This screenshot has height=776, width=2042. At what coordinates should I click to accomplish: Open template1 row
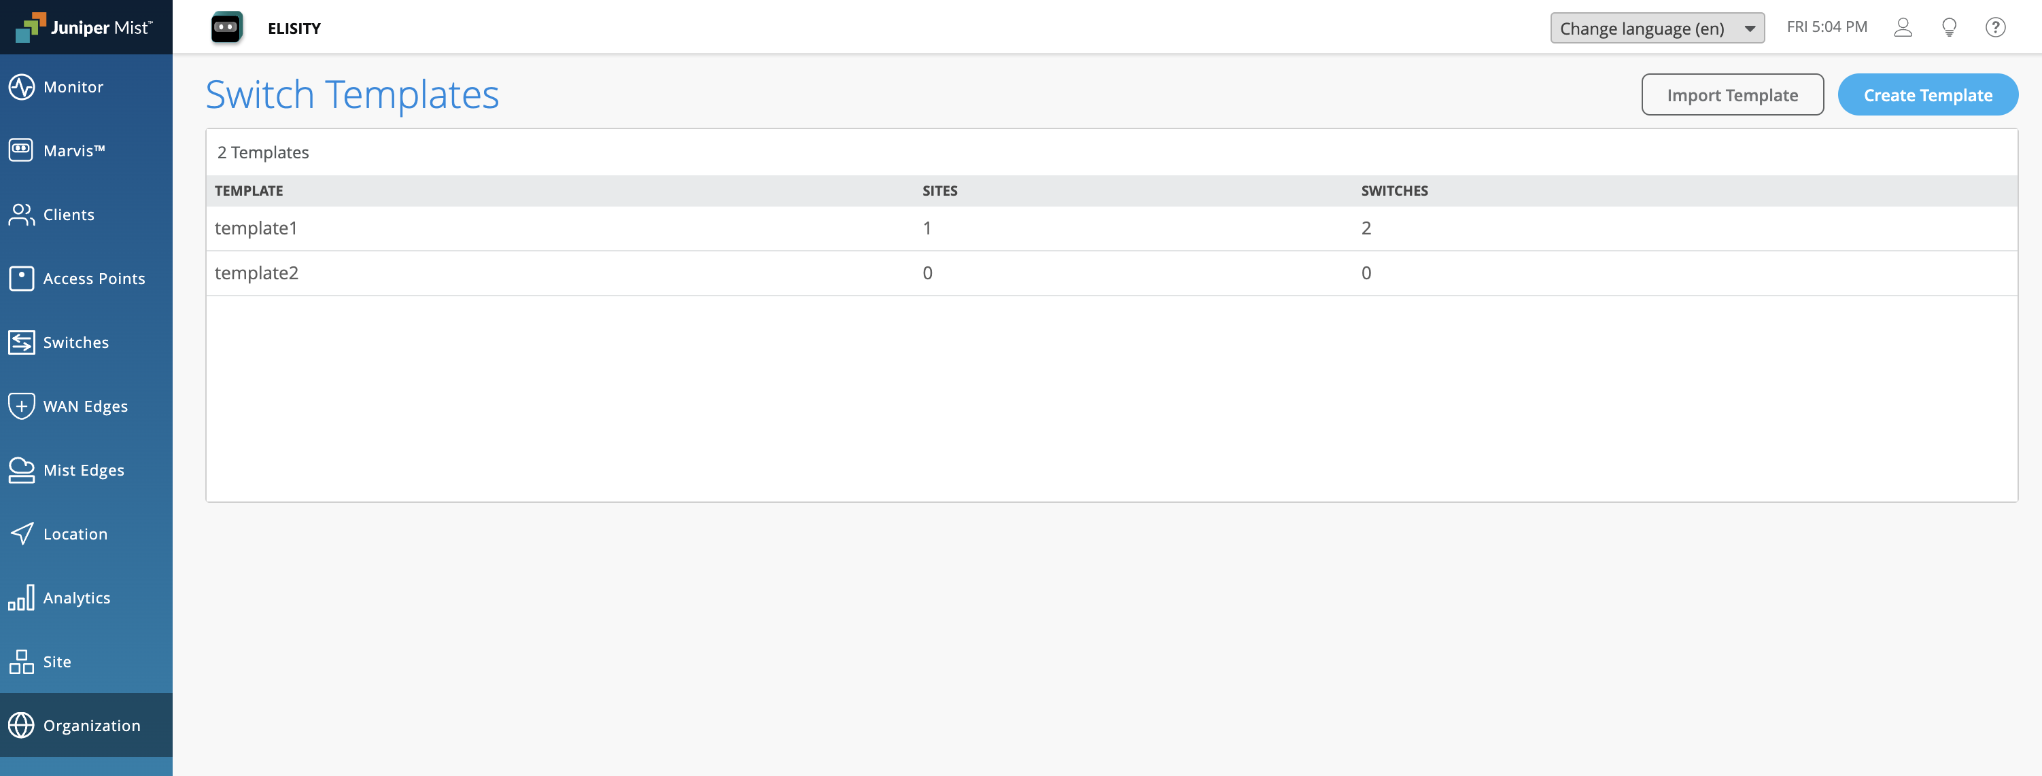(256, 228)
